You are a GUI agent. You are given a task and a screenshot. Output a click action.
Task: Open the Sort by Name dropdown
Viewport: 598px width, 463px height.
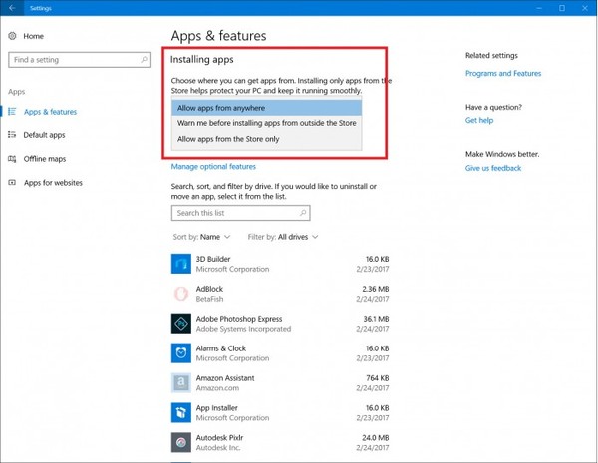pos(201,237)
